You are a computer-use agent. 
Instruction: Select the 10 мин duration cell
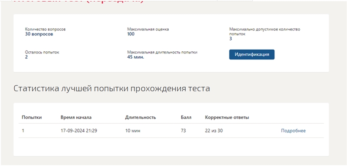pyautogui.click(x=133, y=131)
